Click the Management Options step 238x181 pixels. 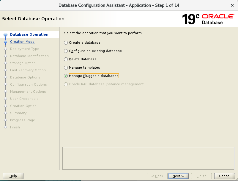pos(28,92)
